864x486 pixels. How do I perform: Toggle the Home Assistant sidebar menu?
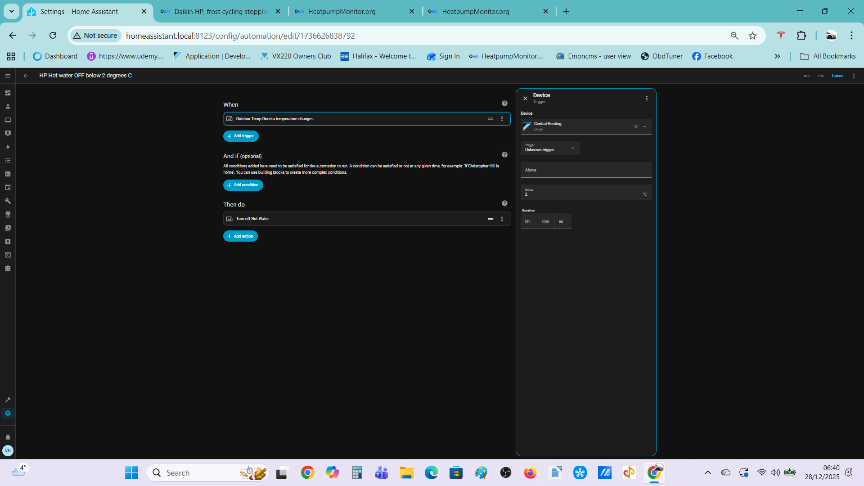coord(8,76)
